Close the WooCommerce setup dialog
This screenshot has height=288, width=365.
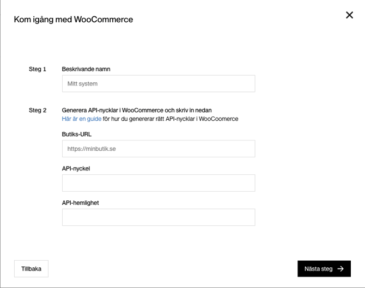[x=349, y=15]
